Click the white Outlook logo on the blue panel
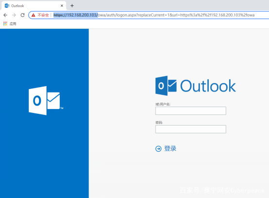This screenshot has height=198, width=269. click(46, 101)
